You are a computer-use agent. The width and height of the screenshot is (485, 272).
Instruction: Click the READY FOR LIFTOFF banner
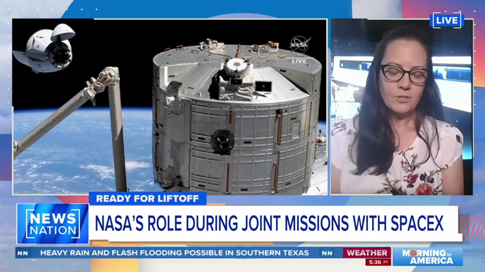pyautogui.click(x=148, y=199)
